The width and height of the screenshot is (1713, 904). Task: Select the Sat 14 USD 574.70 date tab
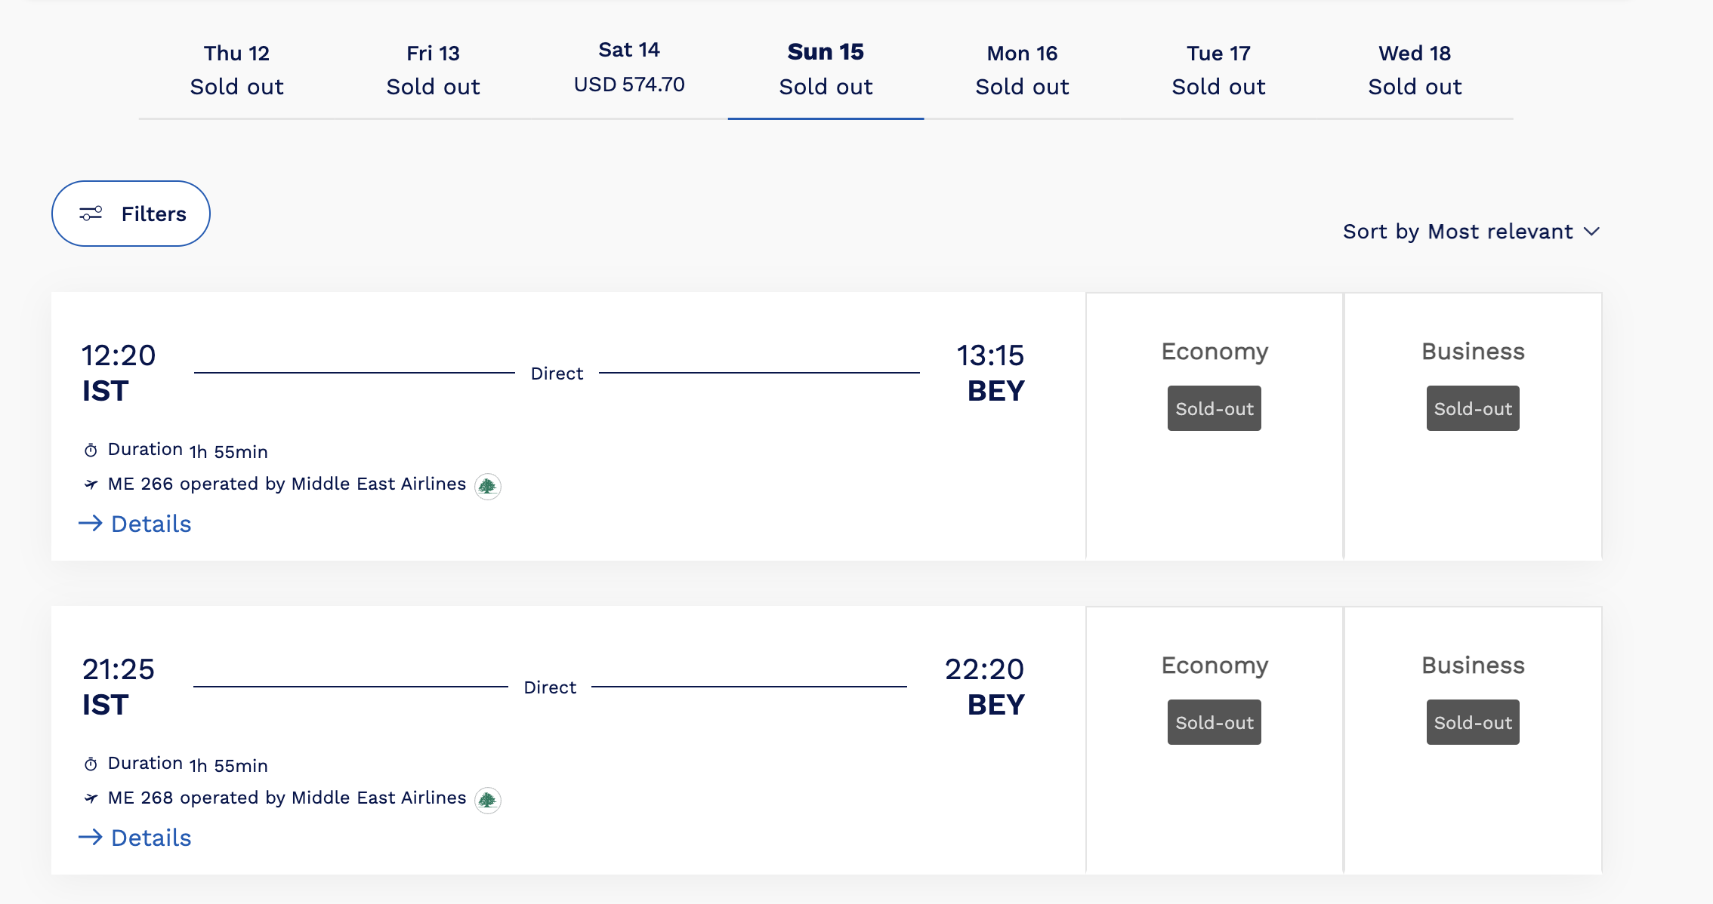[629, 68]
